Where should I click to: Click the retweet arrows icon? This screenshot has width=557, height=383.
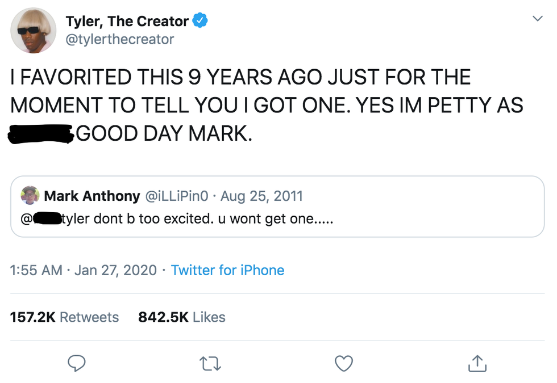pyautogui.click(x=209, y=364)
